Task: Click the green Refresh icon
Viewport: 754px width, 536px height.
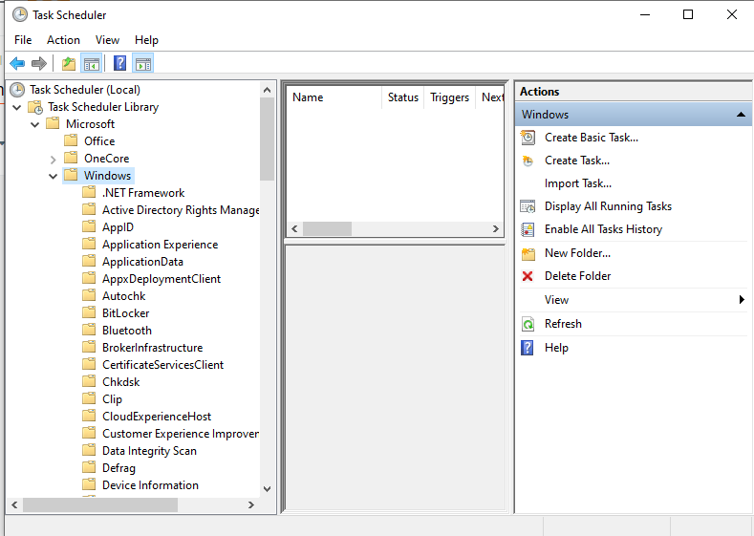Action: (528, 324)
